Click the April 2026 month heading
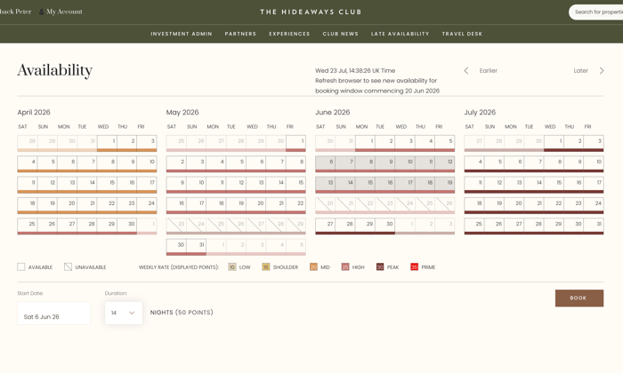The image size is (623, 373). (34, 112)
